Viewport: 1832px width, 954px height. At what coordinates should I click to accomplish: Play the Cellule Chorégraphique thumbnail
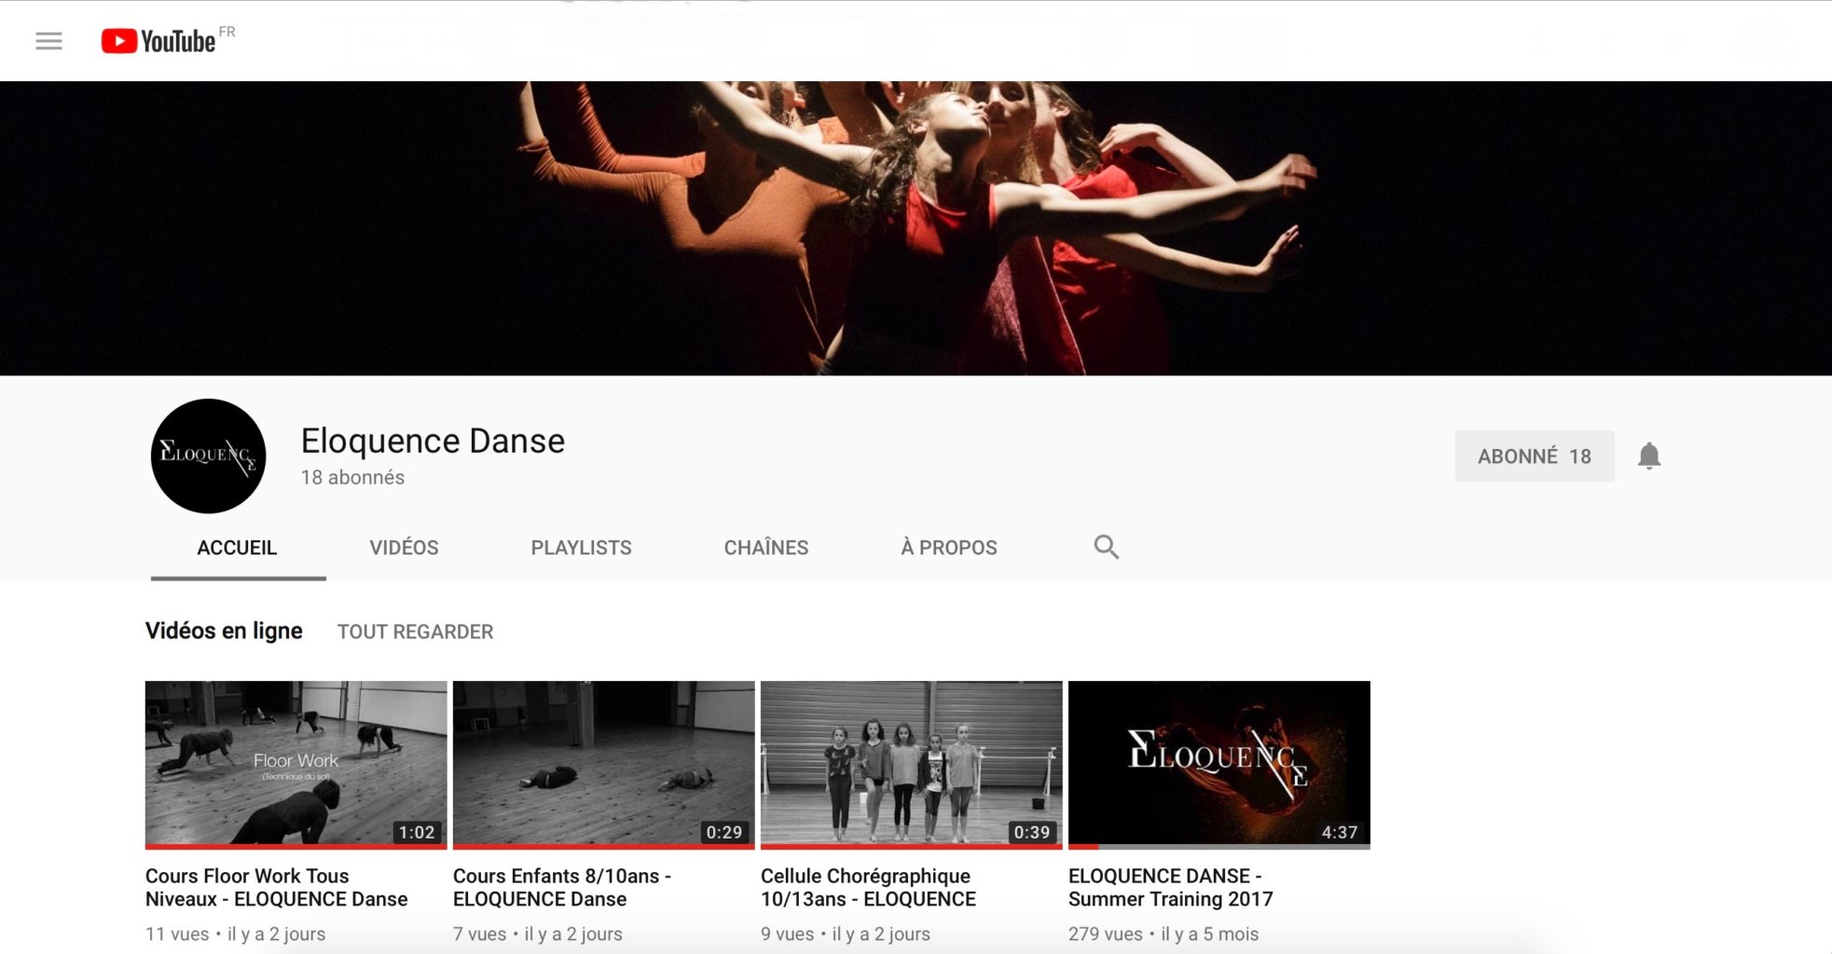pos(911,764)
